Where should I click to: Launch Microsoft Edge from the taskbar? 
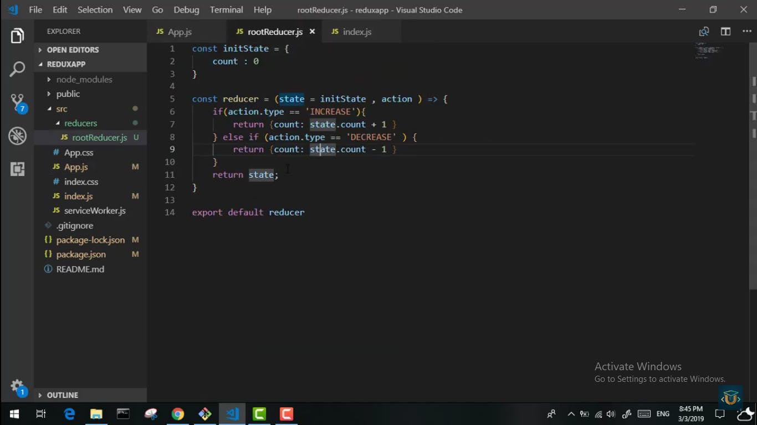click(69, 414)
